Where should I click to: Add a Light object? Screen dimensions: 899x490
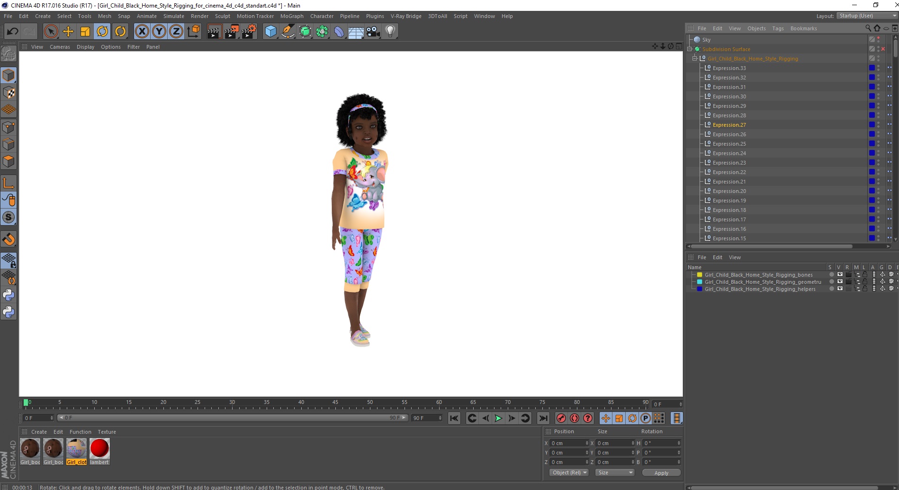390,32
